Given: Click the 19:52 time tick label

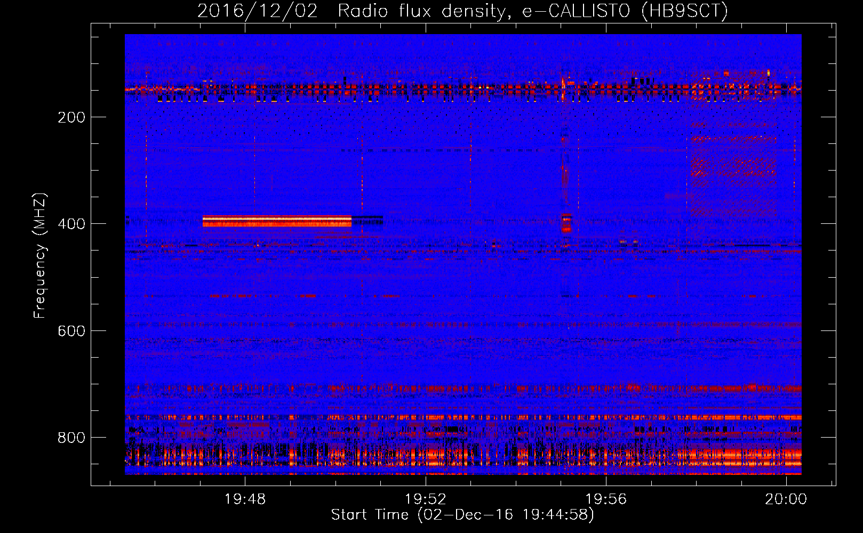Looking at the screenshot, I should pyautogui.click(x=426, y=499).
